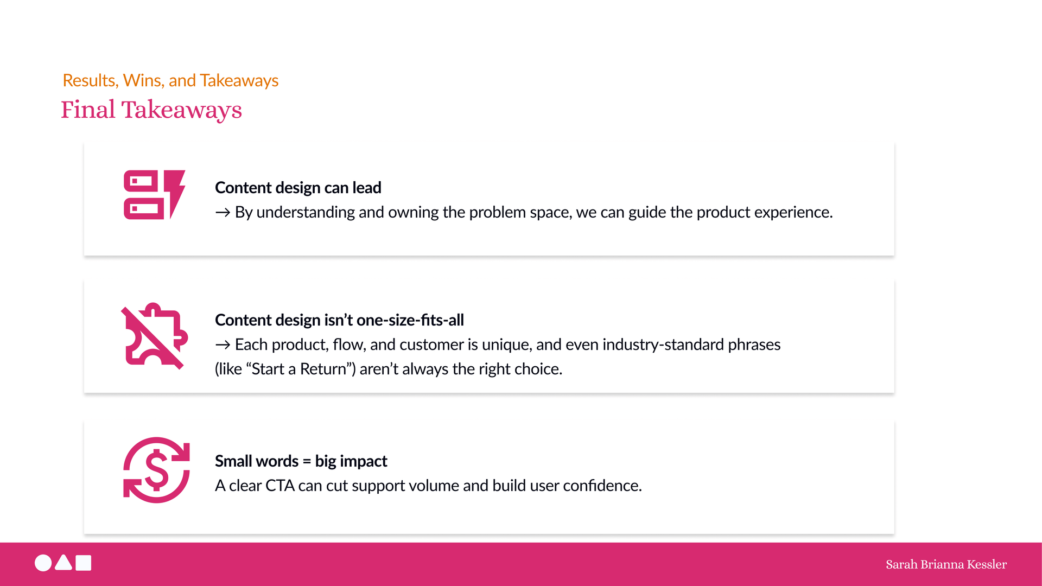Screen dimensions: 1042x586
Task: Select the "Results, Wins, and Takeaways" heading
Action: (x=170, y=80)
